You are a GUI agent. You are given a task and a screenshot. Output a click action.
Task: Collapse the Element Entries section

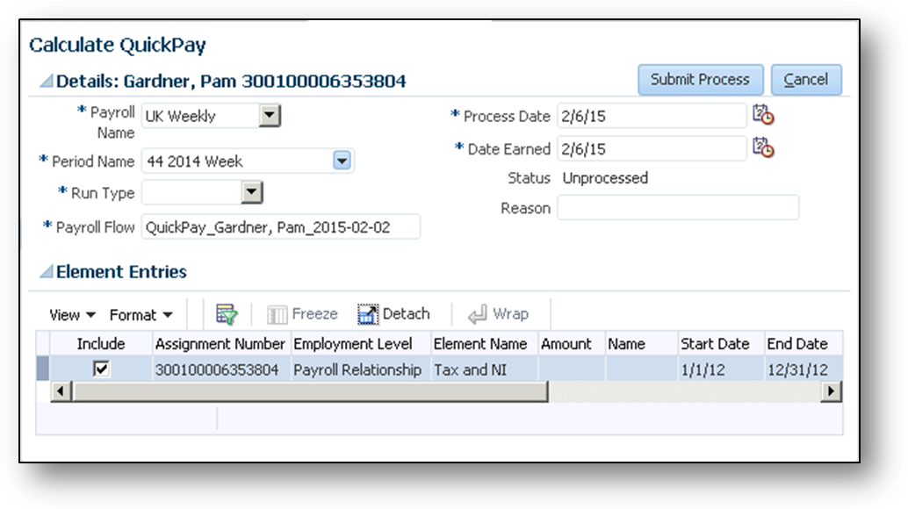(46, 270)
